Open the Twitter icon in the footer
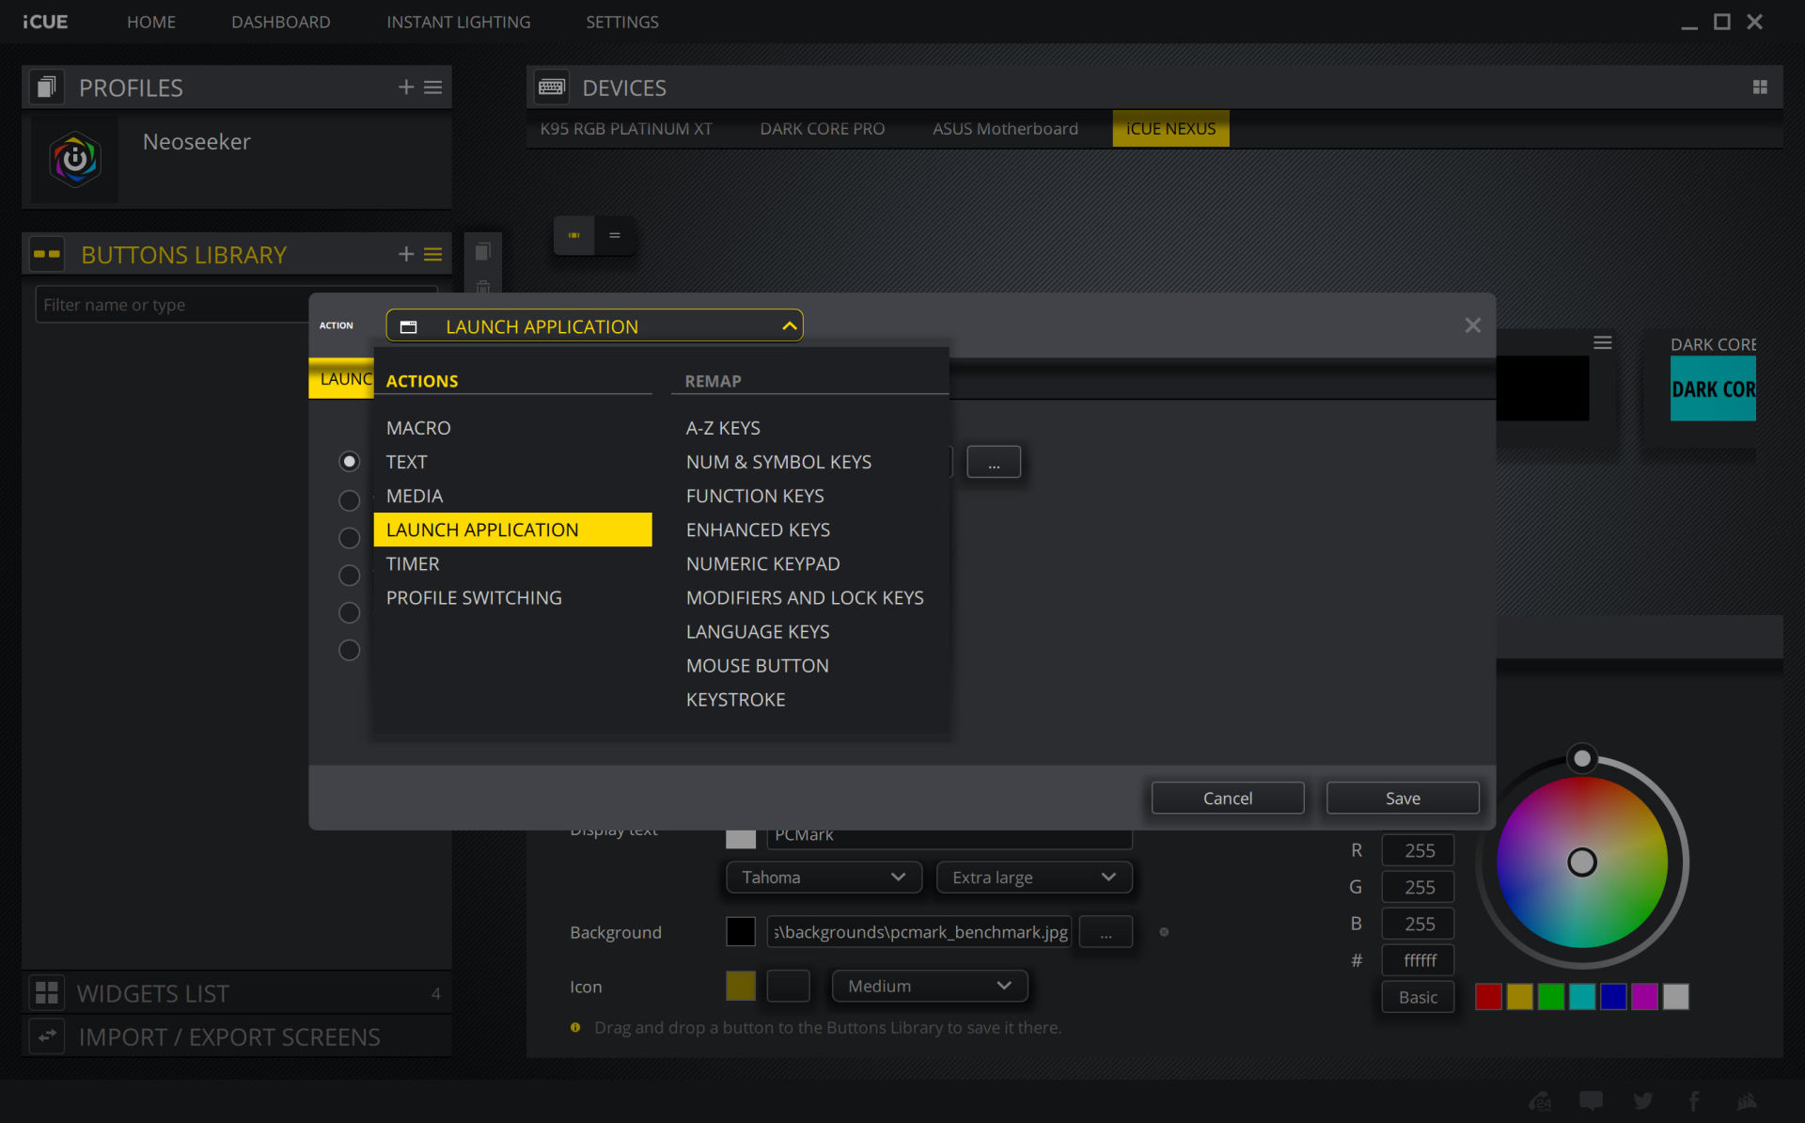This screenshot has height=1123, width=1805. click(x=1643, y=1100)
